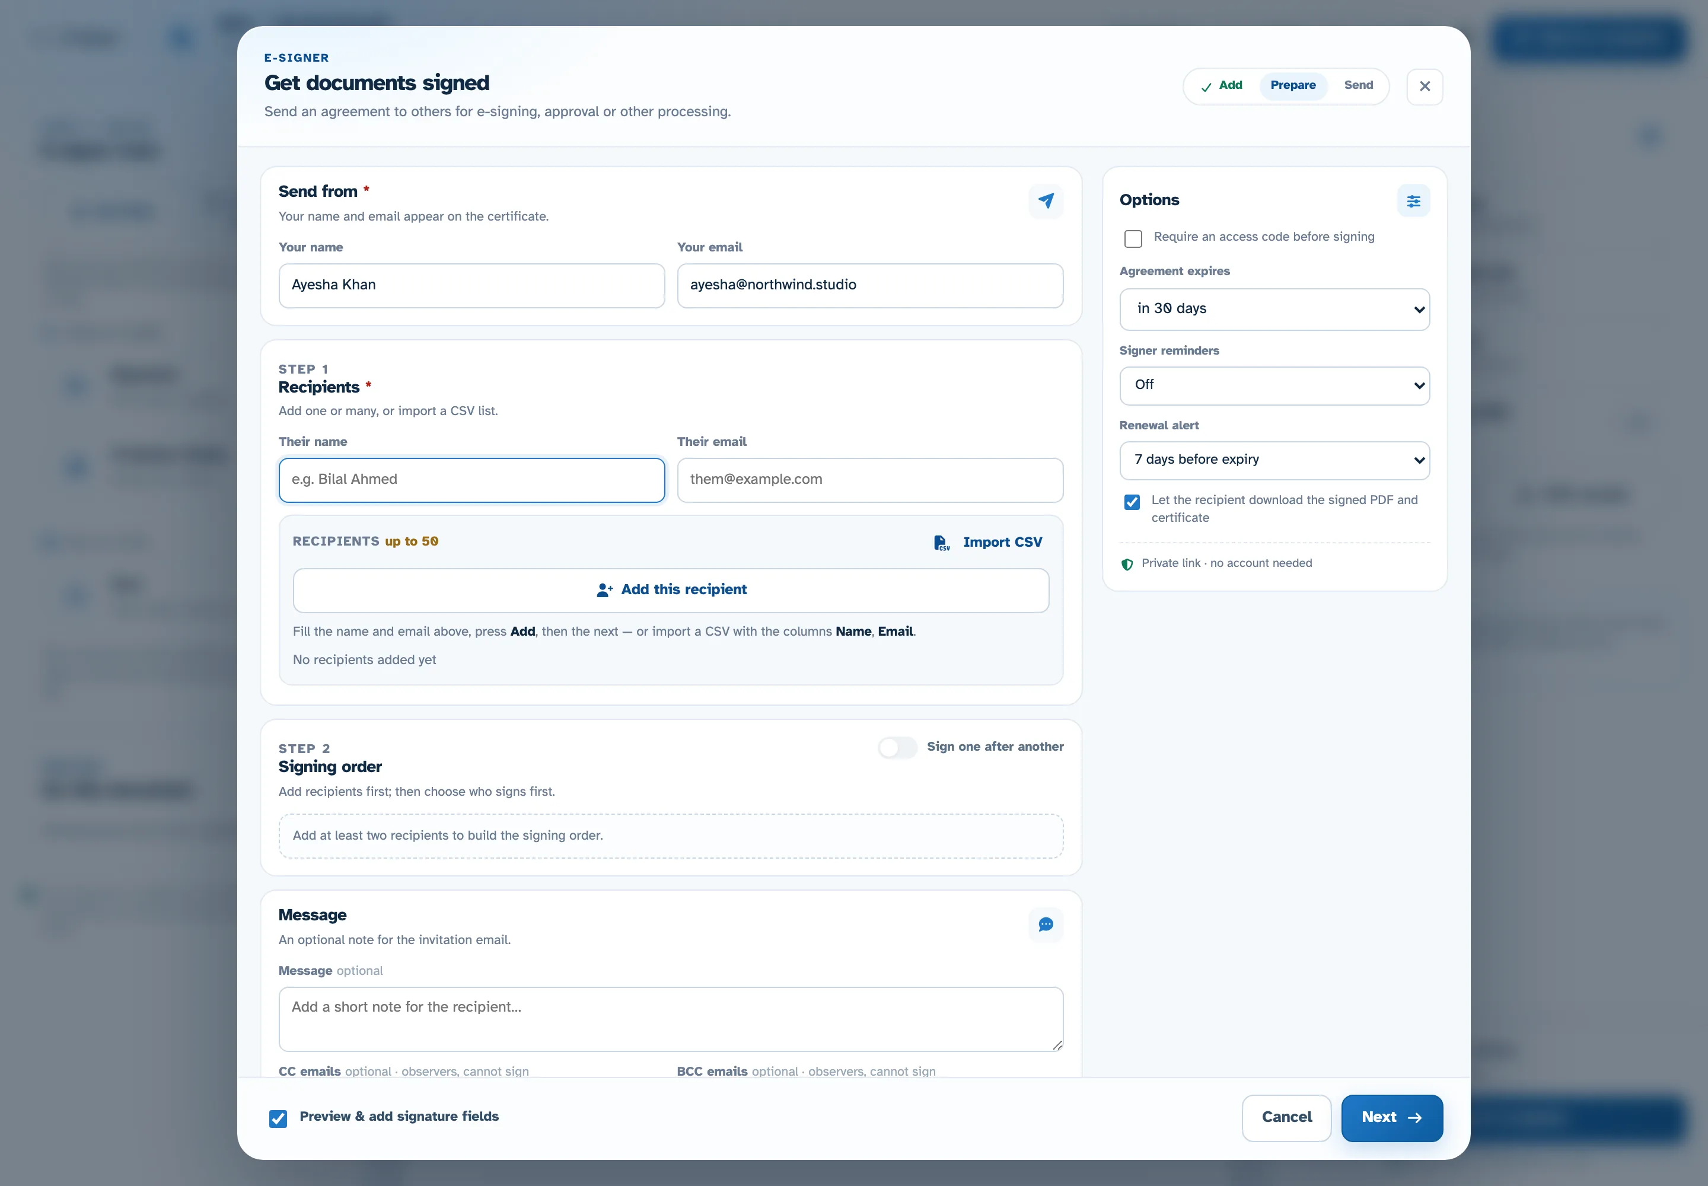Click the Next button
The width and height of the screenshot is (1708, 1186).
(x=1391, y=1118)
